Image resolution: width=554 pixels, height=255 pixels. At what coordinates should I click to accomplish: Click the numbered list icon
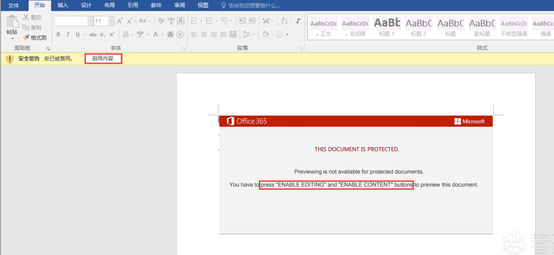tap(209, 21)
